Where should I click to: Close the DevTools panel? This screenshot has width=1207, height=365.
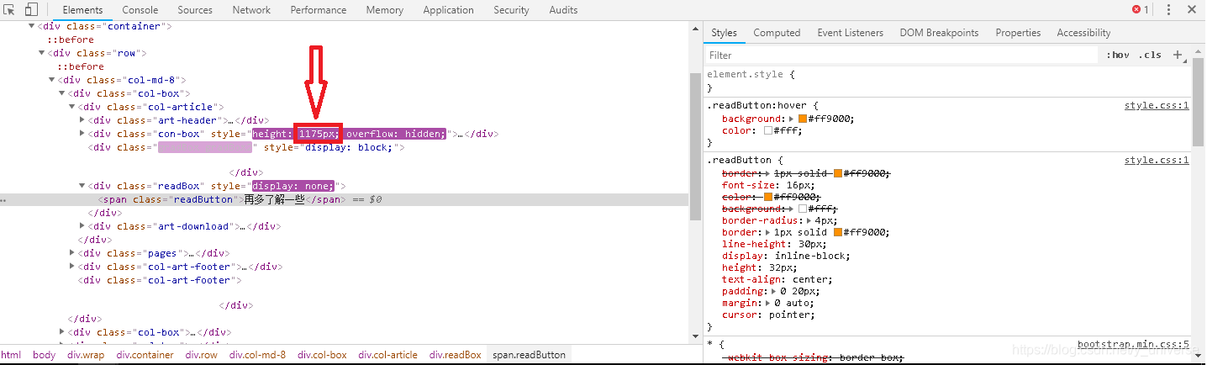[1193, 10]
